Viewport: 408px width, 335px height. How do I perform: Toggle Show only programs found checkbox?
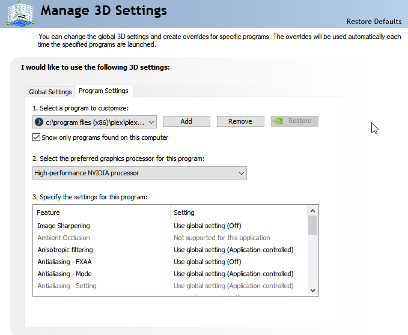(37, 137)
